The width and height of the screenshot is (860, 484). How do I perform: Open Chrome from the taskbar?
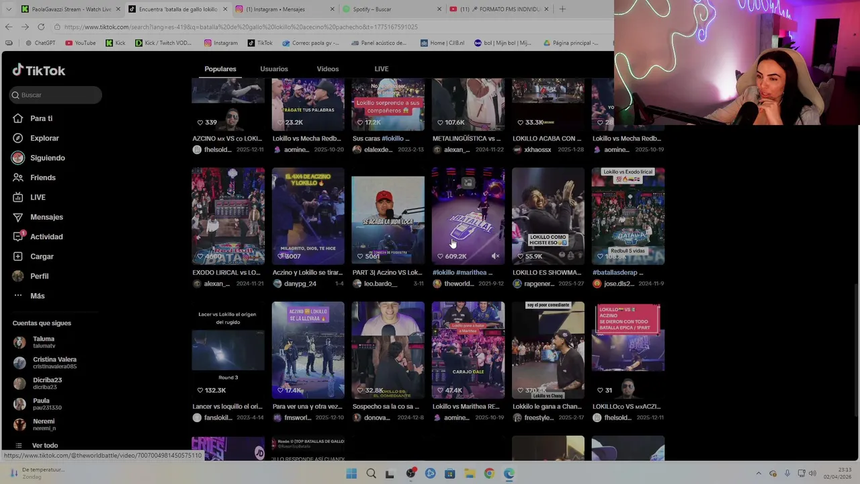(489, 474)
